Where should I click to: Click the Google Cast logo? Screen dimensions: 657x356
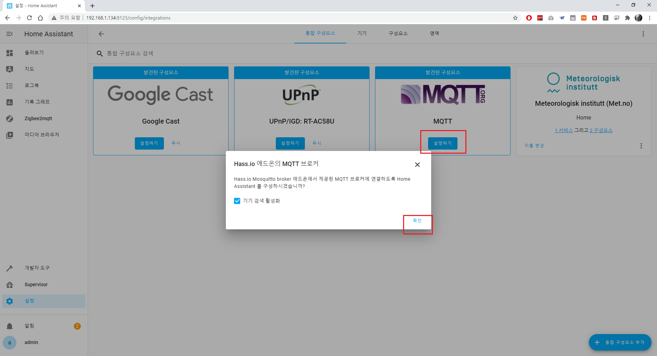160,95
